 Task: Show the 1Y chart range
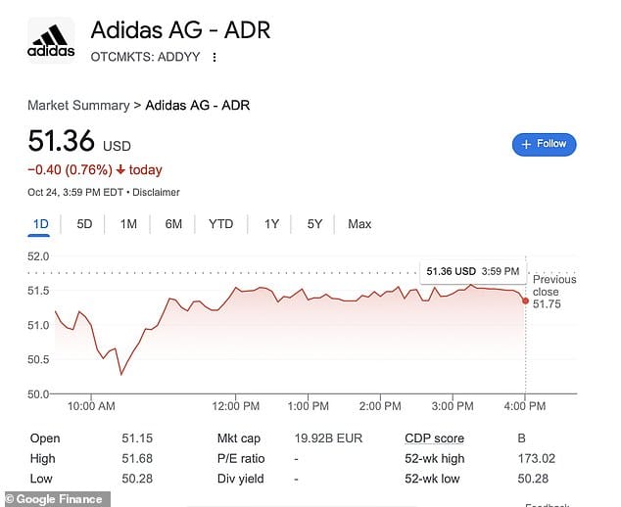[x=271, y=224]
